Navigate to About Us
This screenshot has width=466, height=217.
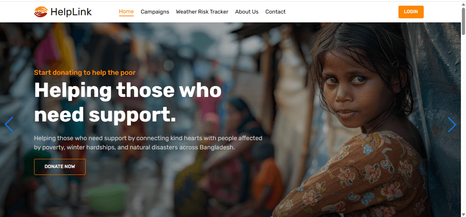coord(247,12)
